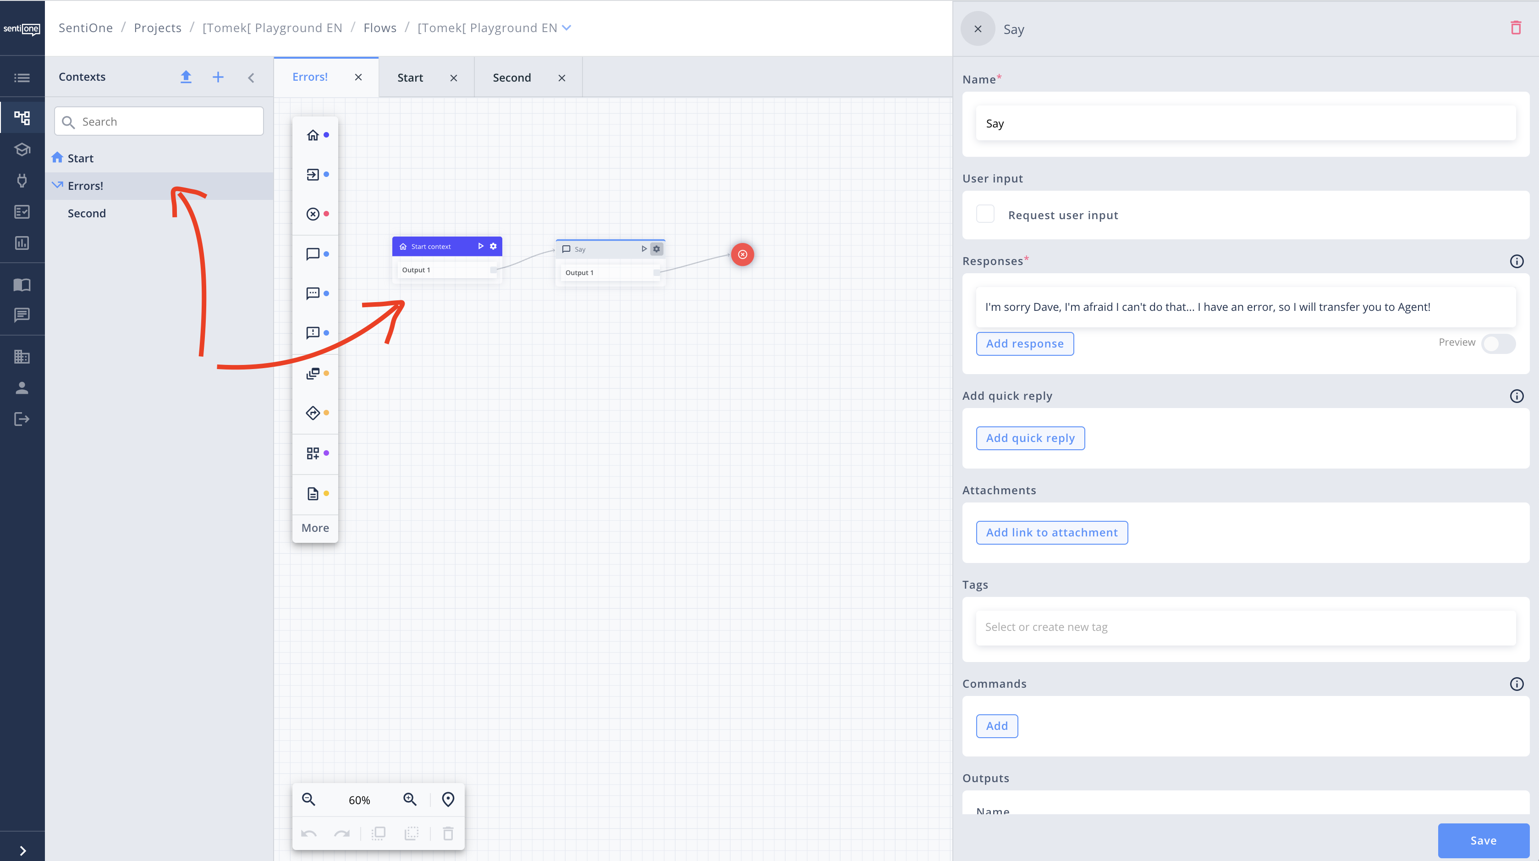Open the Say node settings gear
This screenshot has width=1539, height=861.
point(657,249)
